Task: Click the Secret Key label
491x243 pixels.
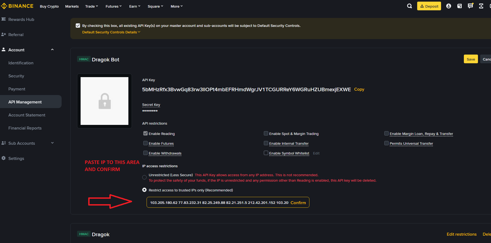Action: pyautogui.click(x=151, y=105)
